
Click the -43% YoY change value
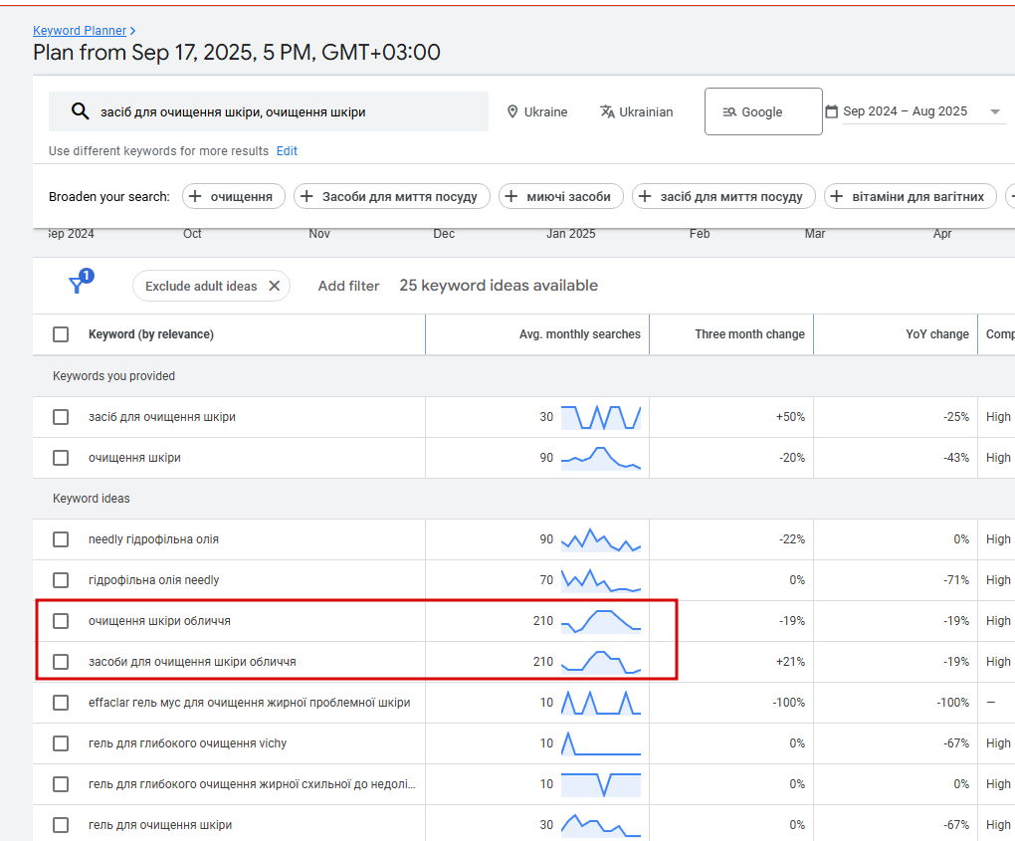click(x=956, y=458)
